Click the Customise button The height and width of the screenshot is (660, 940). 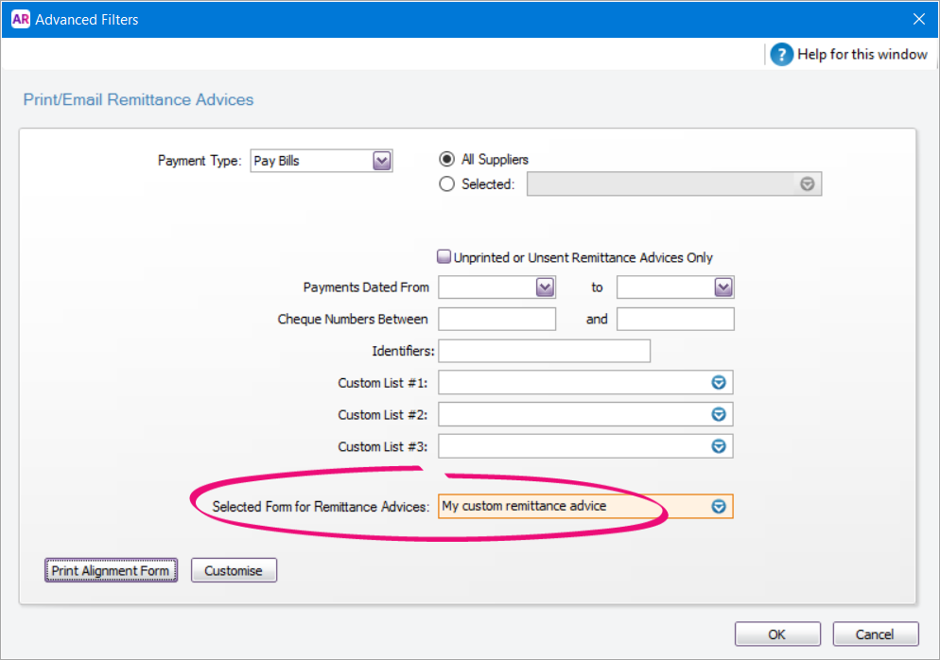[234, 570]
